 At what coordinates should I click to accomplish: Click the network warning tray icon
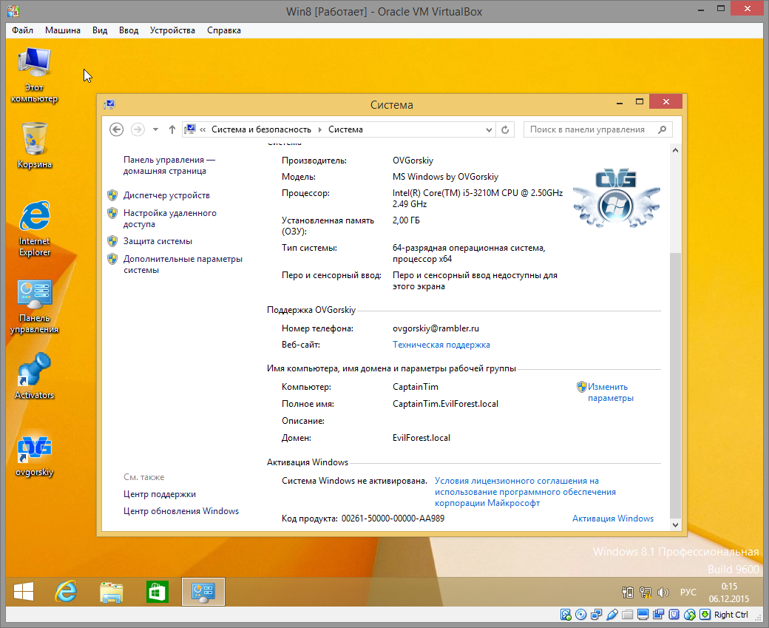click(646, 592)
